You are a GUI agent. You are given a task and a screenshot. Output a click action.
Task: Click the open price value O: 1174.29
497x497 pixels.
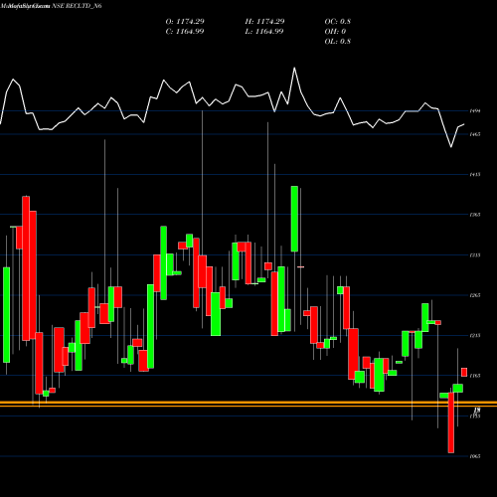coord(185,22)
